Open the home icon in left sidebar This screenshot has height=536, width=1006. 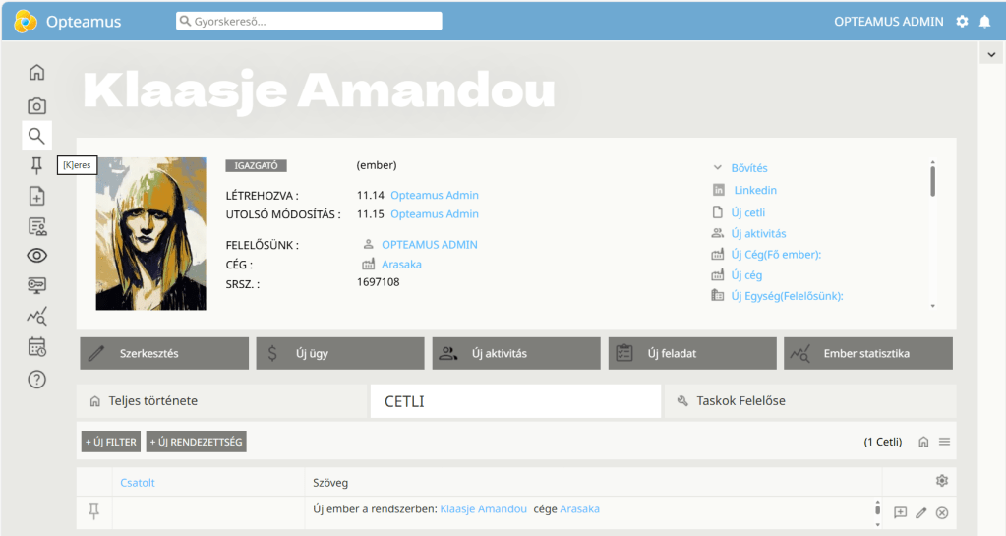36,72
